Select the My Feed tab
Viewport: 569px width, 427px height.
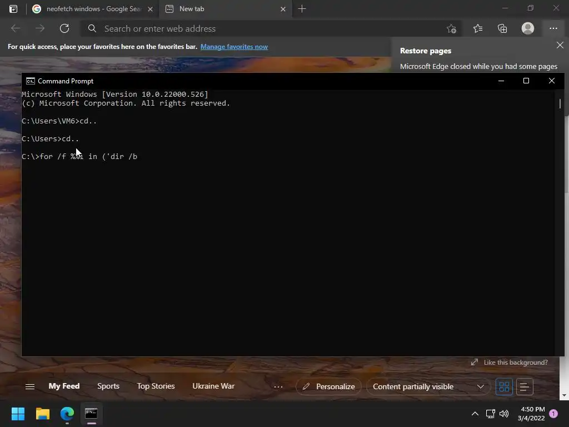[64, 386]
